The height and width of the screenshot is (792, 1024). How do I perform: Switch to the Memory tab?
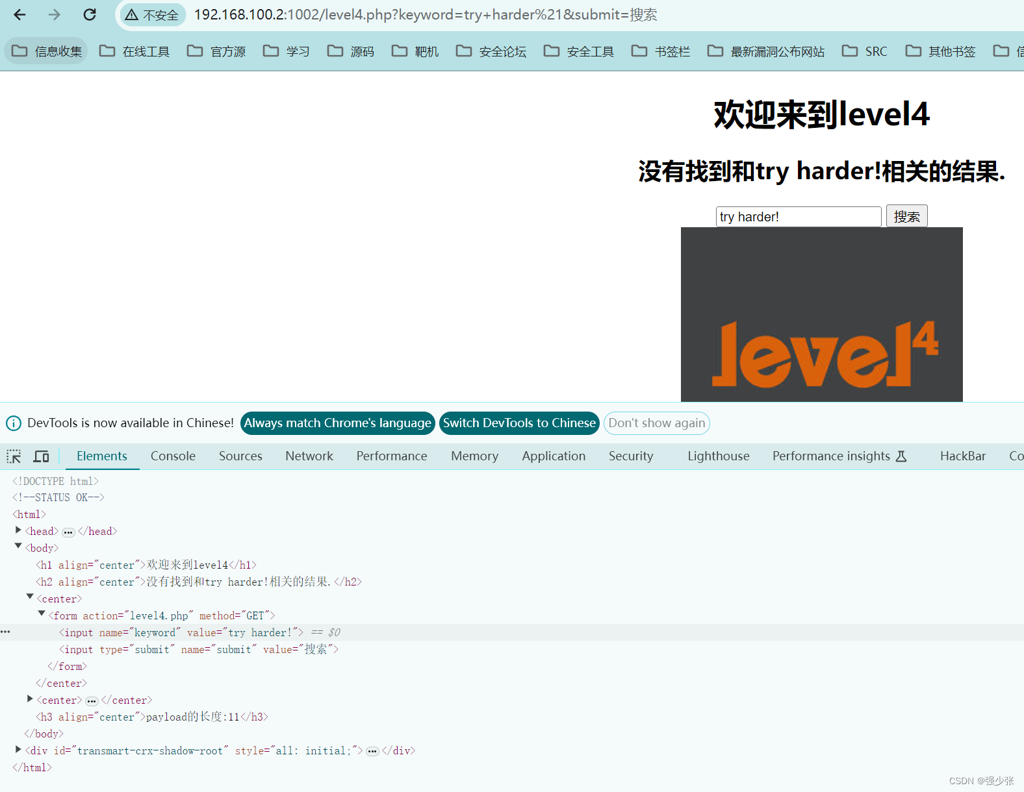click(475, 456)
